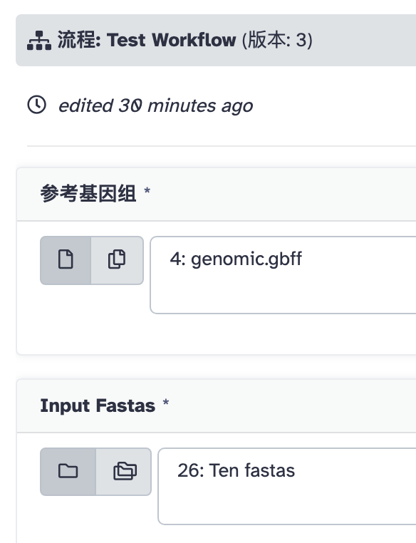Open the 4: genomic.gbff dataset dropdown
The height and width of the screenshot is (543, 416).
click(283, 275)
